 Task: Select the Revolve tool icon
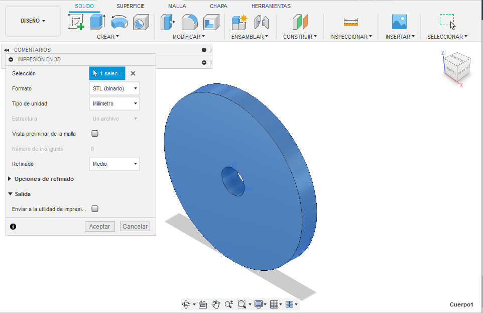119,22
